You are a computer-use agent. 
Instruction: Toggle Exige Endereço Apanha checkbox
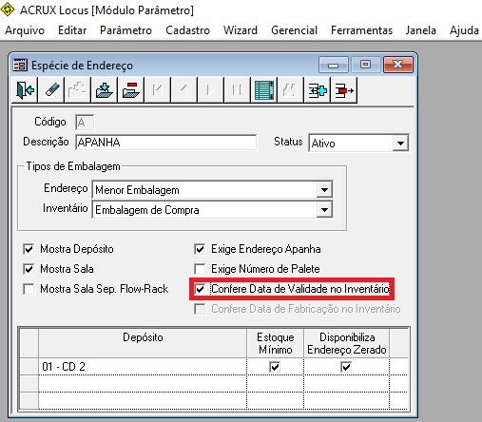tap(200, 249)
